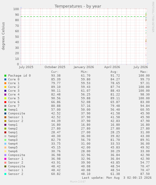Click the "Munin 2.0.67" footer text
Viewport: 156px width, 185px height.
[78, 182]
